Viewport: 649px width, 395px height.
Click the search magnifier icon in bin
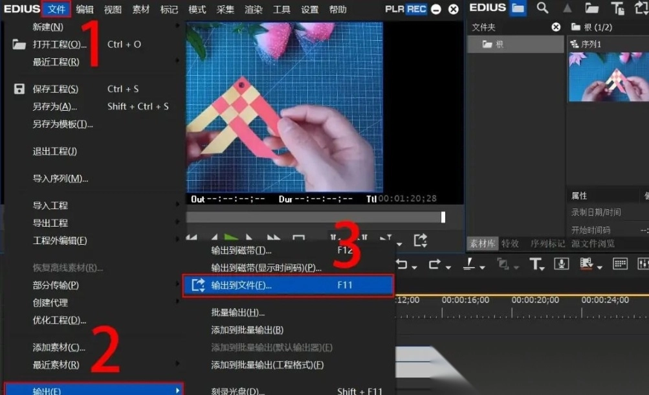pyautogui.click(x=542, y=8)
